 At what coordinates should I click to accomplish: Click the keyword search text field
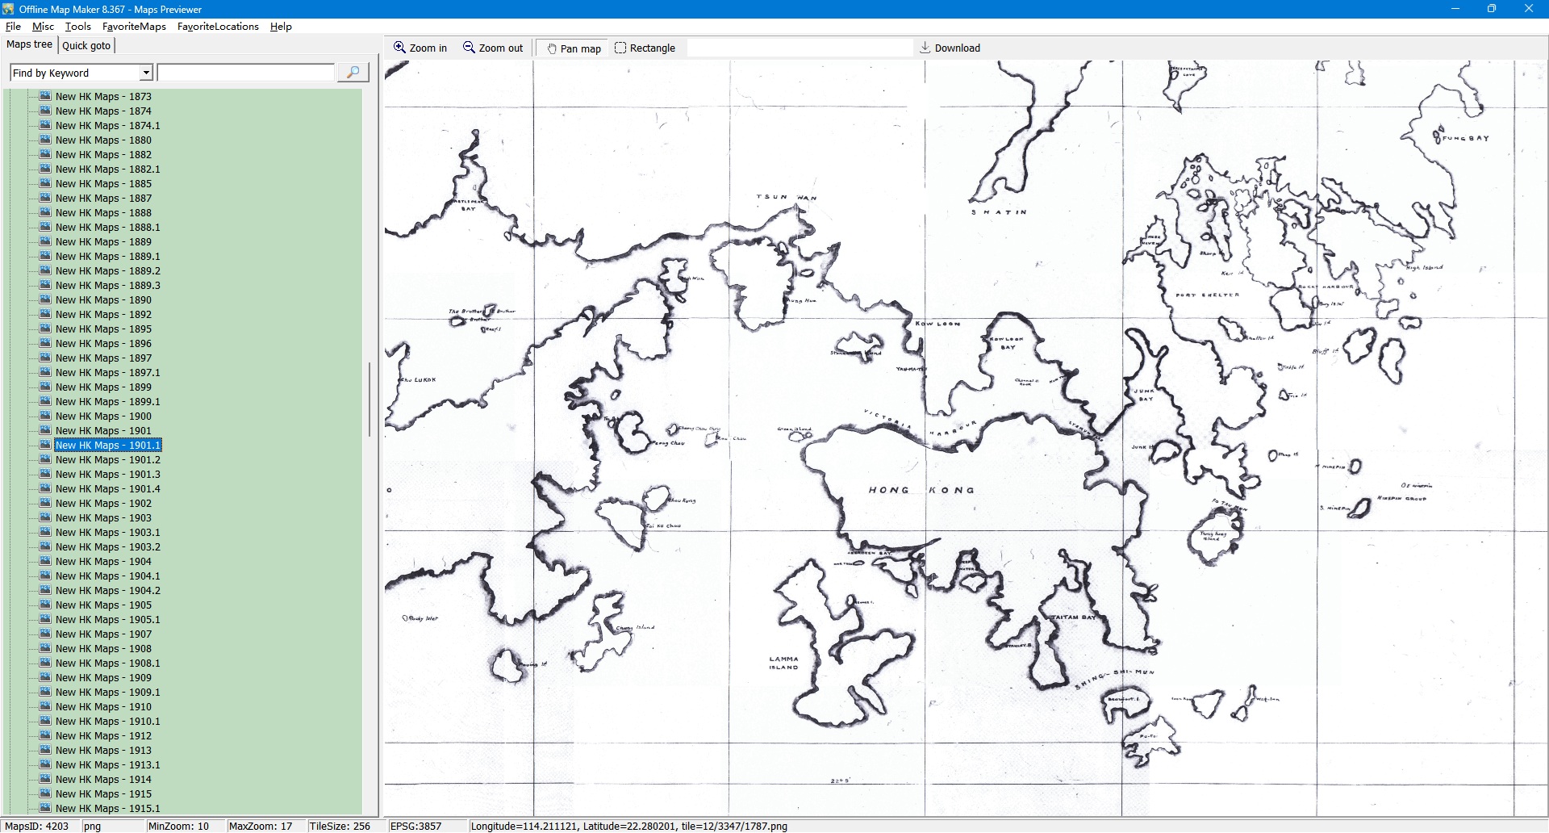tap(246, 73)
